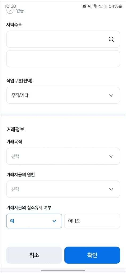
Task: Click the alarm icon in status bar
Action: pos(84,6)
